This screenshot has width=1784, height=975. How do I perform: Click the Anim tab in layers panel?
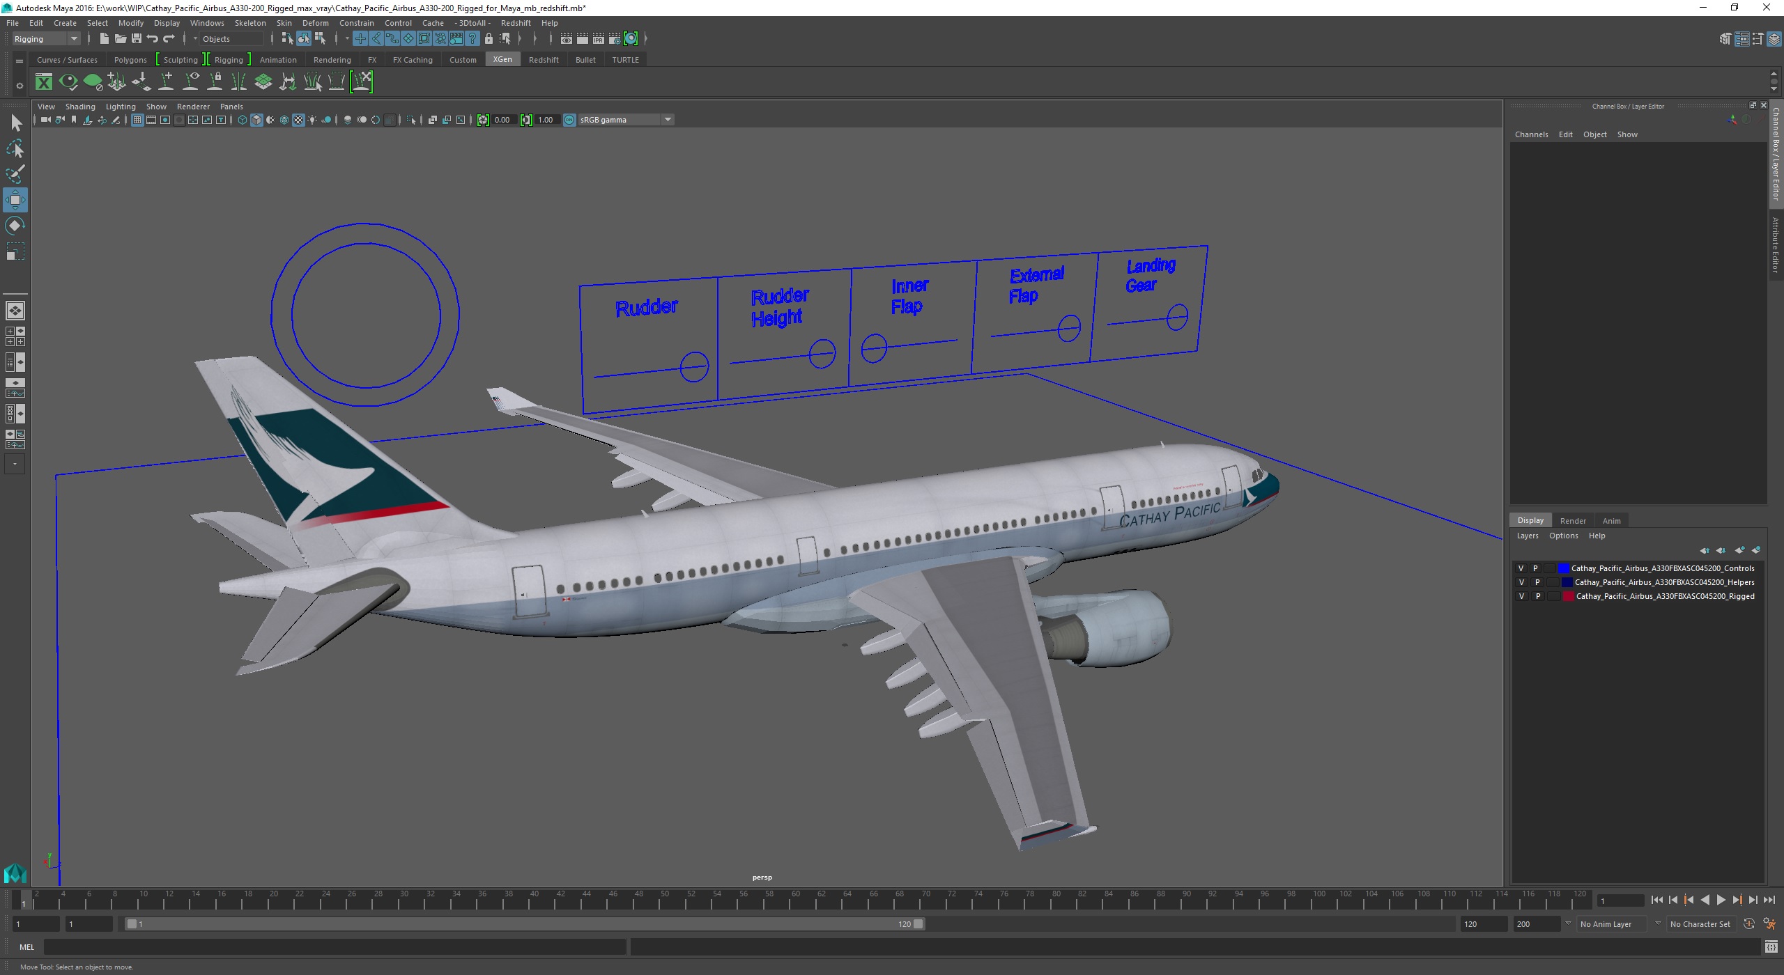[x=1611, y=519]
